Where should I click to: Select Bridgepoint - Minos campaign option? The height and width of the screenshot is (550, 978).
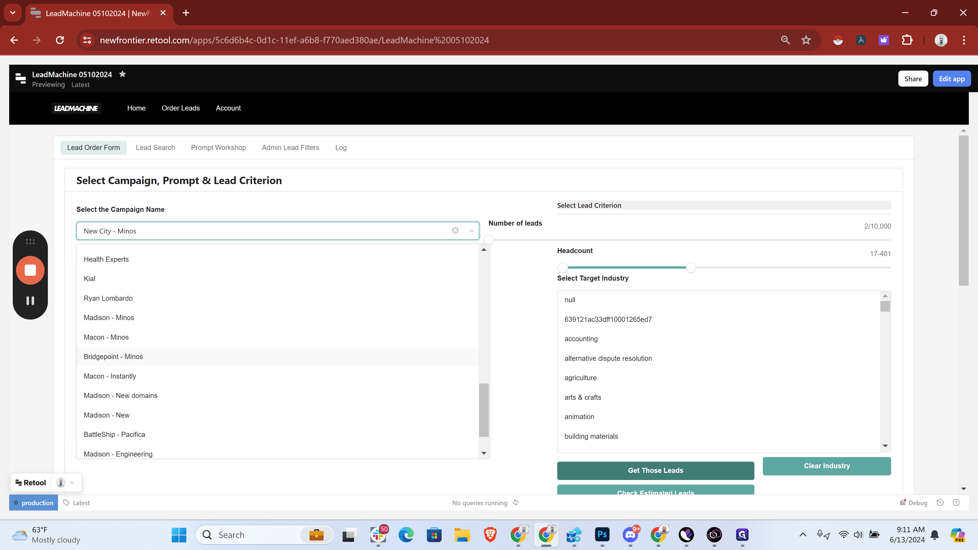point(278,356)
